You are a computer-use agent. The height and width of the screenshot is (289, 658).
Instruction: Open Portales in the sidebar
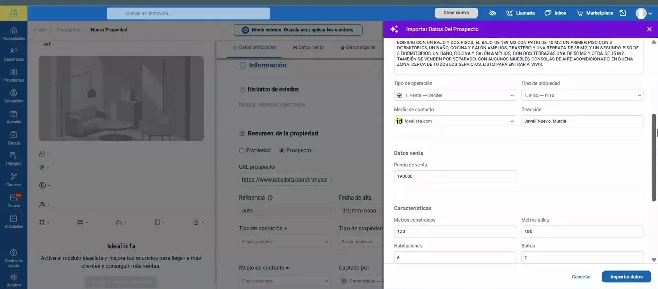point(13,159)
